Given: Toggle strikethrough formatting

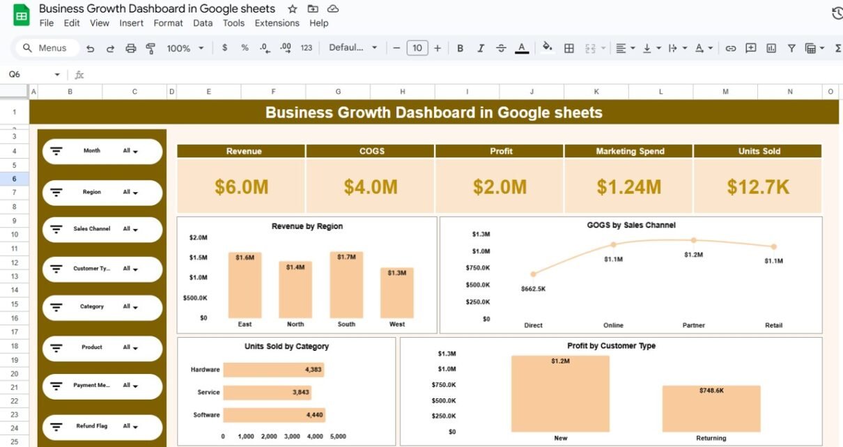Looking at the screenshot, I should click(501, 48).
